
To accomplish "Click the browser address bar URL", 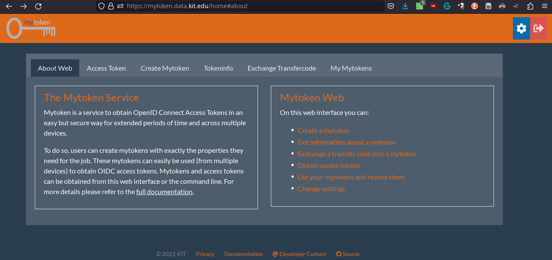I will [187, 6].
